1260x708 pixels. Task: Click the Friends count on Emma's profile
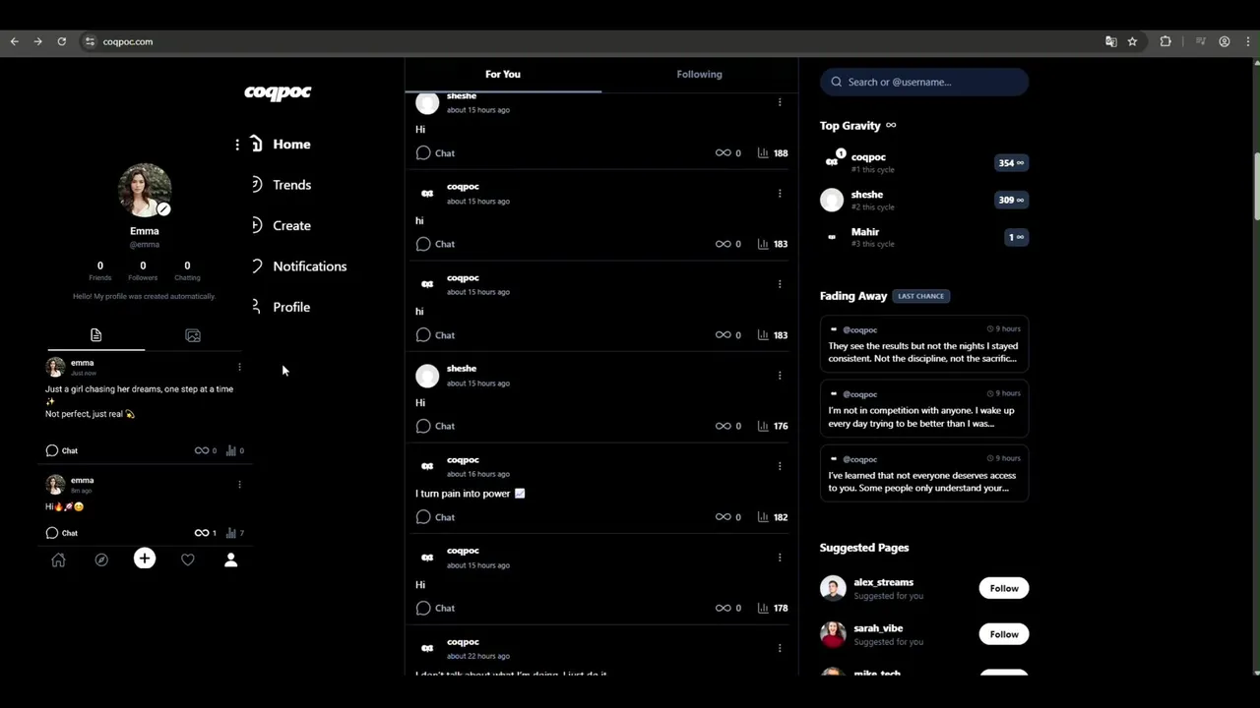[99, 270]
